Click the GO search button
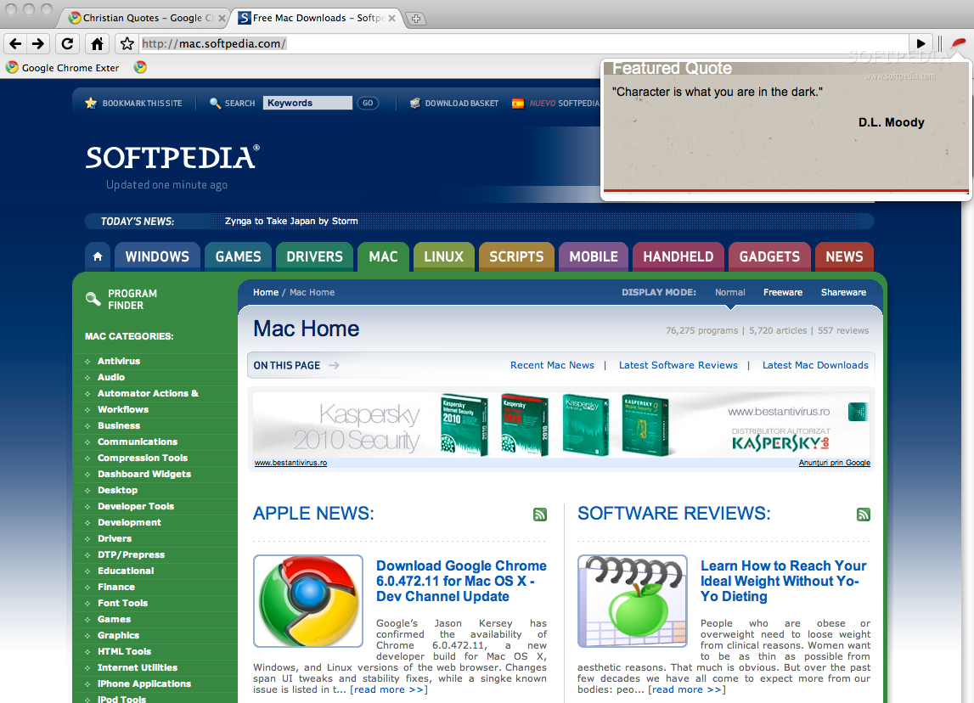 click(x=368, y=103)
